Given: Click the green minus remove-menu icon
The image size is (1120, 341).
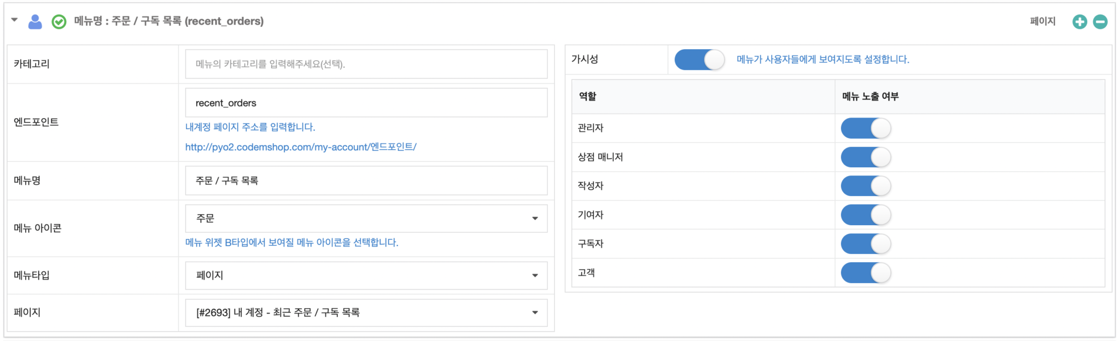Looking at the screenshot, I should click(x=1100, y=22).
